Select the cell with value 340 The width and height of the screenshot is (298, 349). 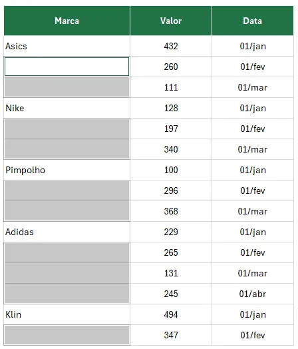click(171, 149)
